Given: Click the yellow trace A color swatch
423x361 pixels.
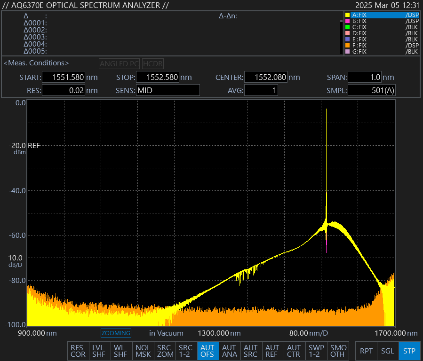Looking at the screenshot, I should (x=348, y=15).
